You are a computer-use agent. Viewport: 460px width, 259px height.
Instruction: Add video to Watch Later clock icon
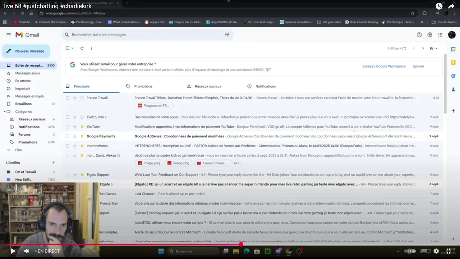439,6
